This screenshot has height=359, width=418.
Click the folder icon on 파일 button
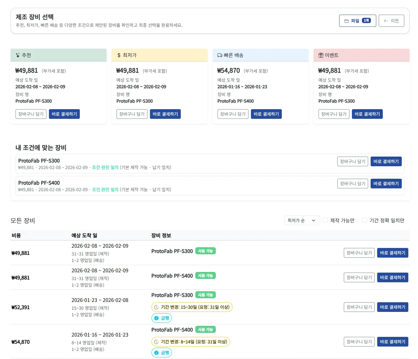click(x=346, y=21)
